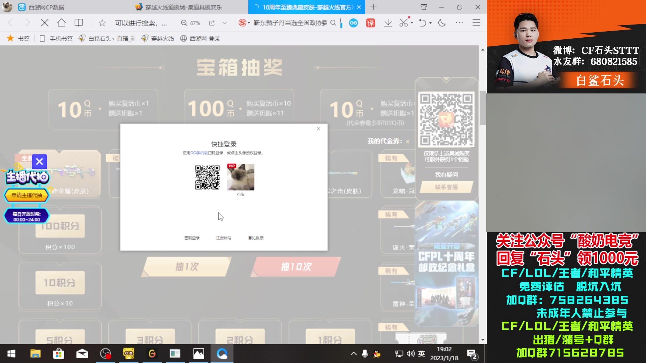Open 穿越火线 bookmark

tap(158, 38)
